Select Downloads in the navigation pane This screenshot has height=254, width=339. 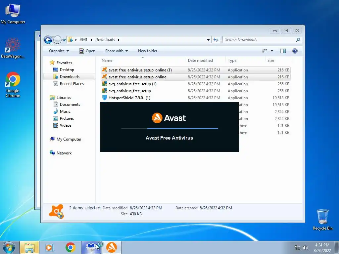coord(70,77)
